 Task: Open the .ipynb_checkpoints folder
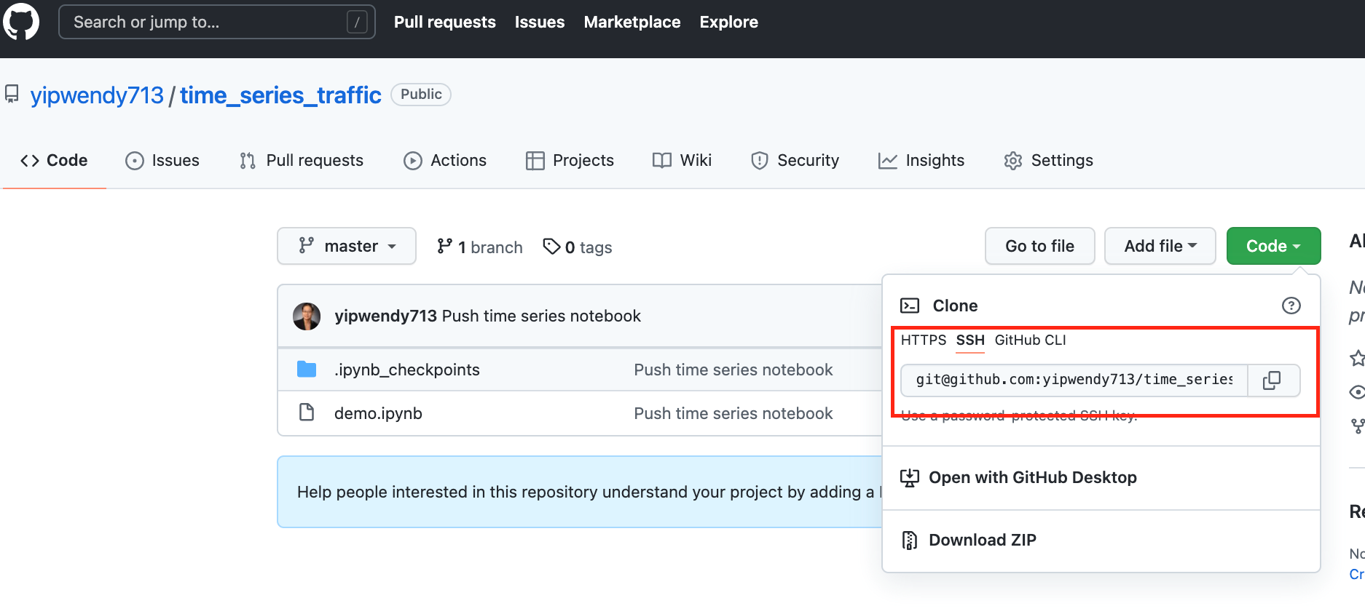click(406, 370)
